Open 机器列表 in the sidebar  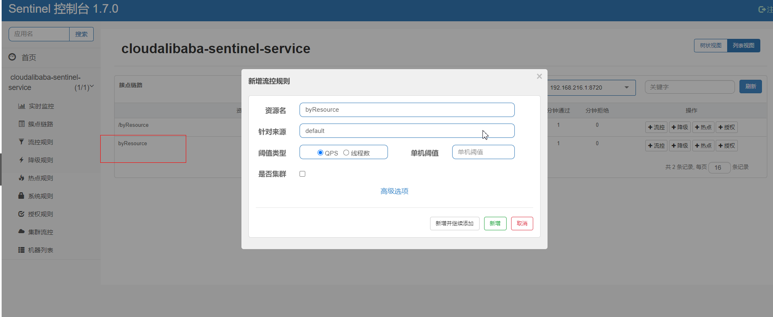click(x=41, y=250)
